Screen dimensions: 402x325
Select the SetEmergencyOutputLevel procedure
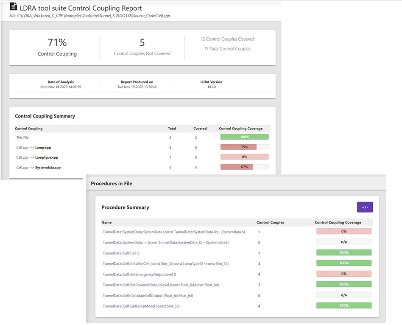(139, 274)
